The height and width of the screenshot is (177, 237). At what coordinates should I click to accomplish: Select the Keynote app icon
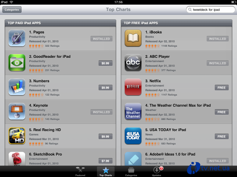[x=17, y=111]
